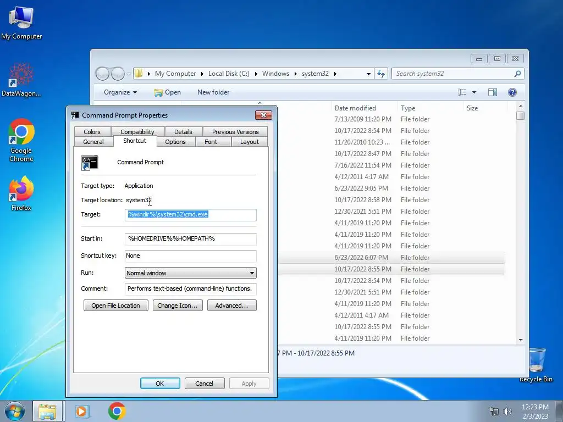Cancel the Command Prompt Properties dialog
Image resolution: width=563 pixels, height=422 pixels.
pos(204,384)
